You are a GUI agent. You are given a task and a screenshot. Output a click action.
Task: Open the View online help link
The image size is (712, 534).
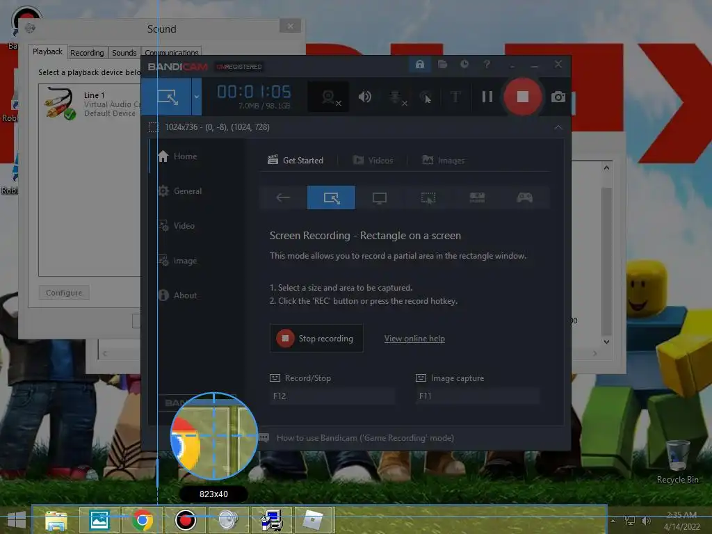tap(414, 339)
